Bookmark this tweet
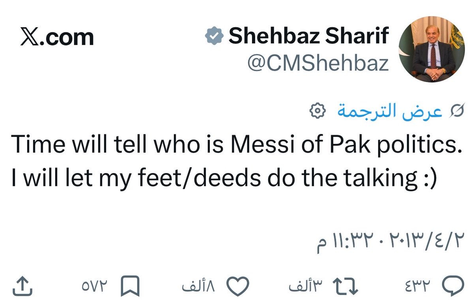The width and height of the screenshot is (474, 308). [130, 286]
